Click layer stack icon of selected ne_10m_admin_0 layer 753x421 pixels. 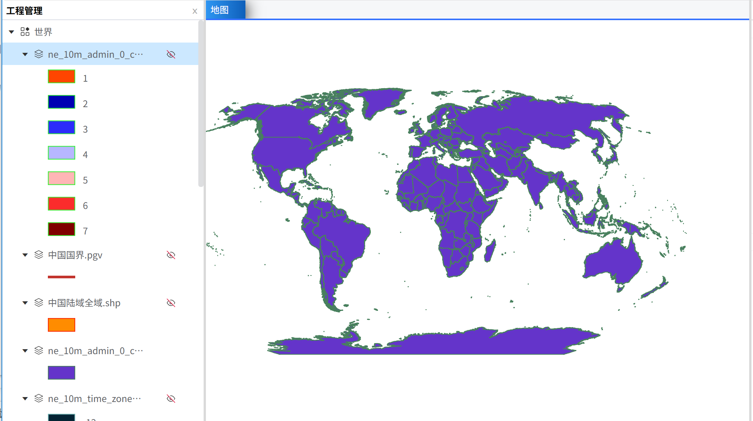39,54
